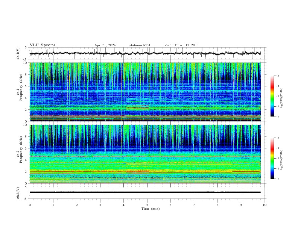Click the ch.1 'Frequency (kHz)' axis label
Image resolution: width=298 pixels, height=230 pixels.
21,87
